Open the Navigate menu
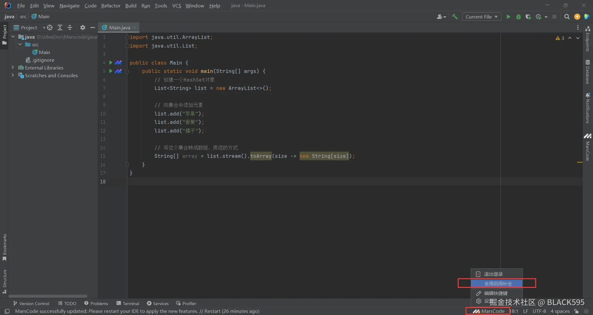This screenshot has width=593, height=315. pyautogui.click(x=69, y=6)
